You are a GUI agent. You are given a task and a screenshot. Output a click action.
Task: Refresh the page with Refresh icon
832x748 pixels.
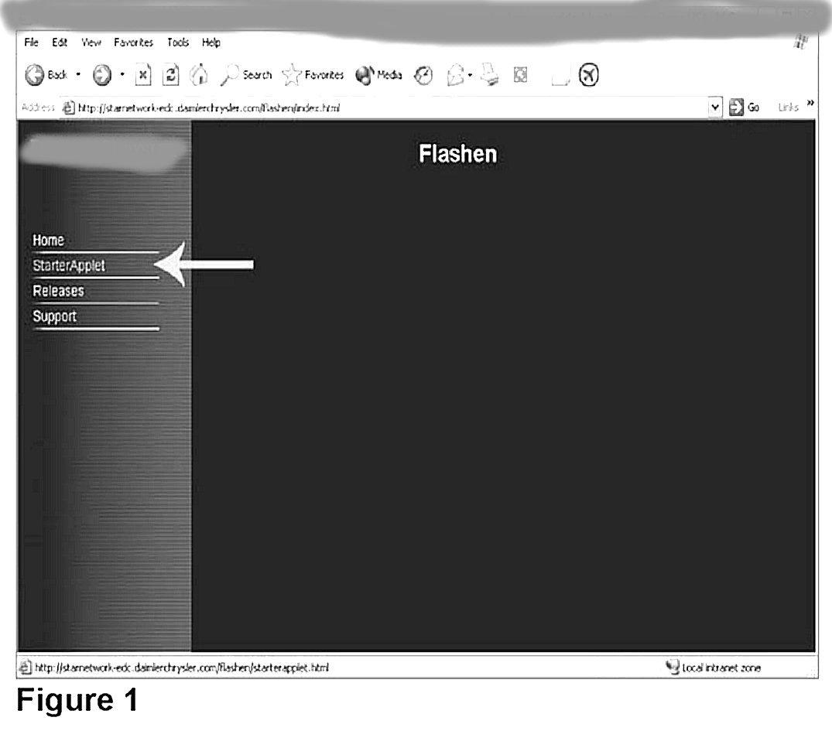coord(175,75)
